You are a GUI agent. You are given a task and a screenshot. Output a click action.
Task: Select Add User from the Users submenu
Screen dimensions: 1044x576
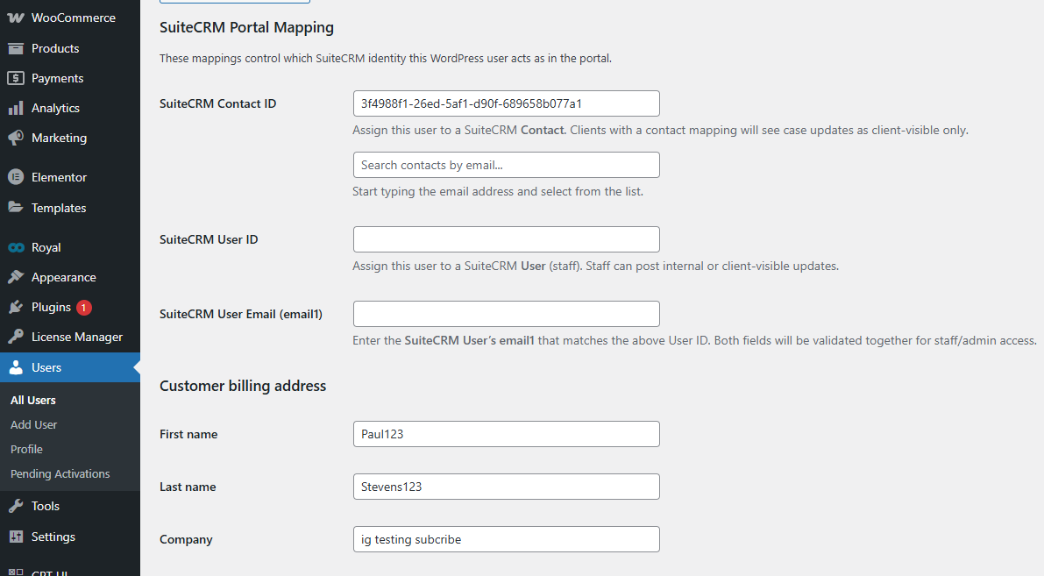pyautogui.click(x=33, y=424)
